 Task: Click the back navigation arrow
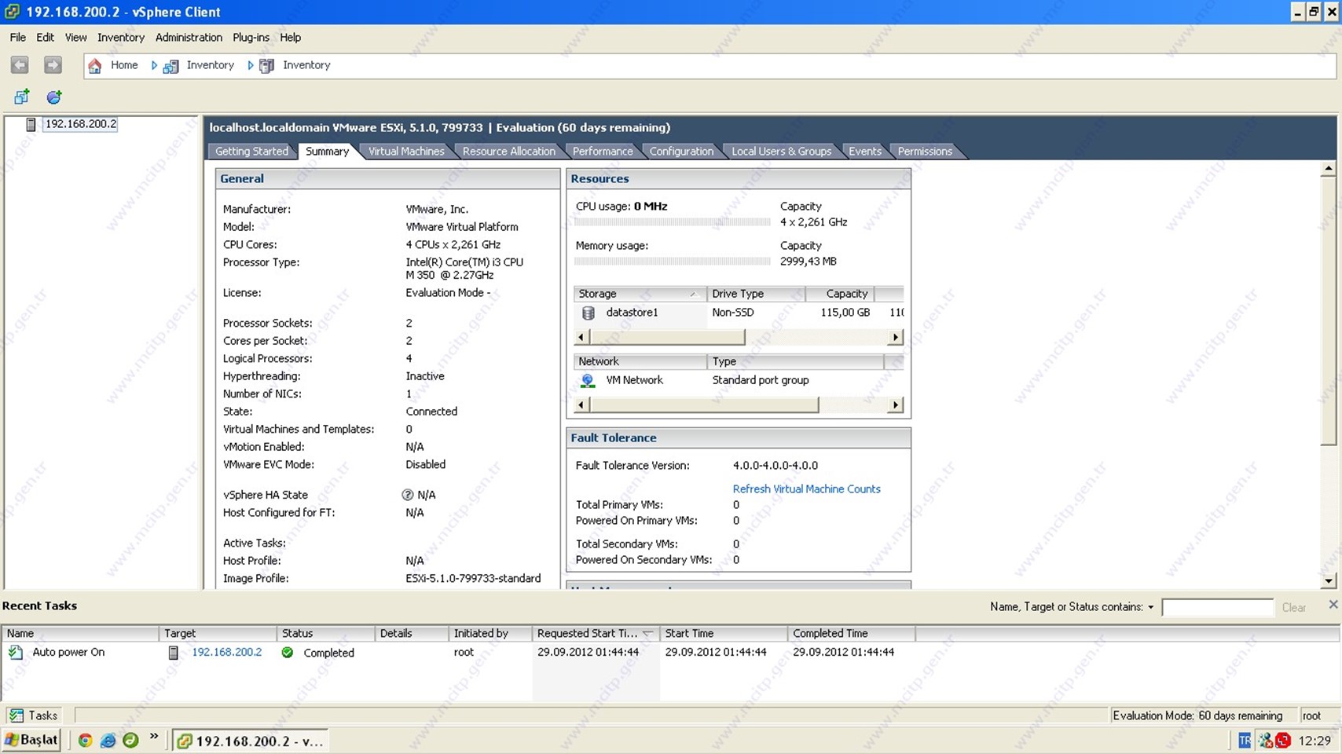tap(20, 65)
